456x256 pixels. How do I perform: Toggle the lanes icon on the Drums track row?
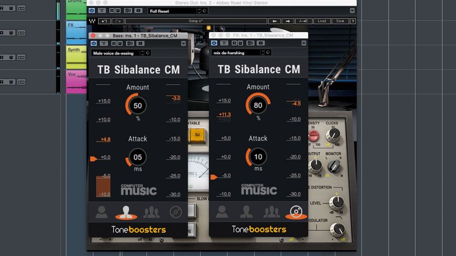coord(21,8)
